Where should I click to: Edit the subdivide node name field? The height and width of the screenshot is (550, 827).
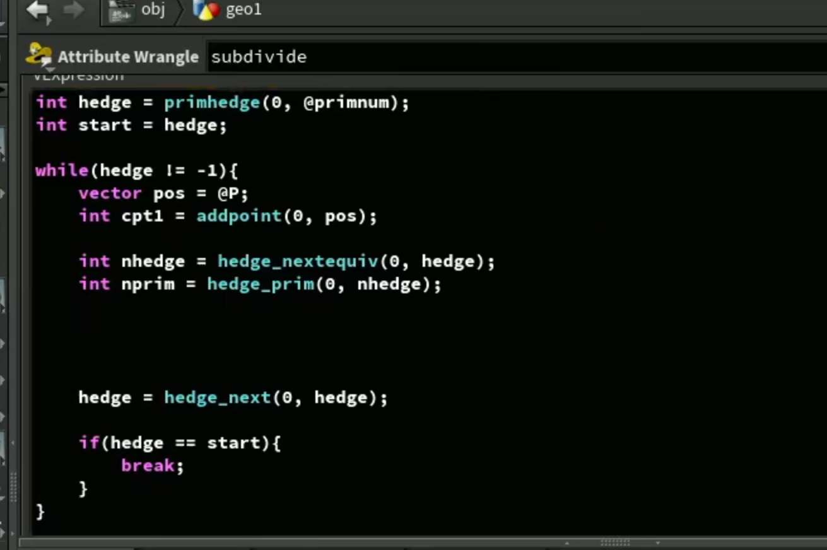click(x=517, y=57)
